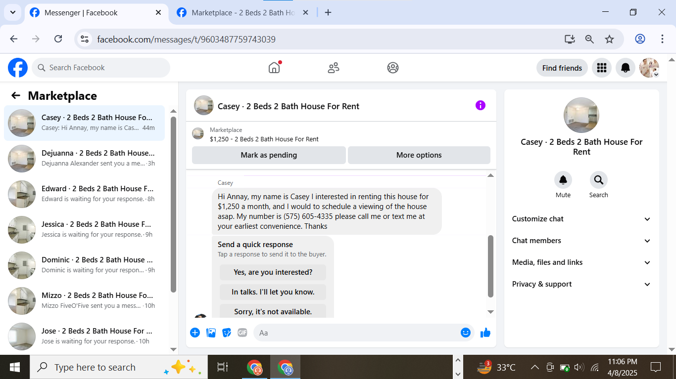Mute this chat with the bell icon
The height and width of the screenshot is (379, 676).
(563, 180)
